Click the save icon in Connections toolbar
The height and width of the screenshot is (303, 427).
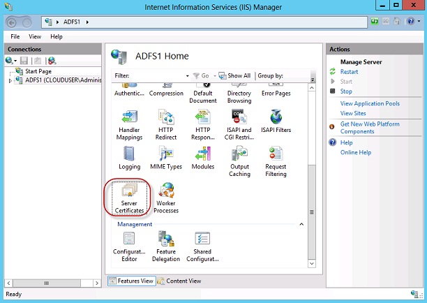(x=24, y=61)
